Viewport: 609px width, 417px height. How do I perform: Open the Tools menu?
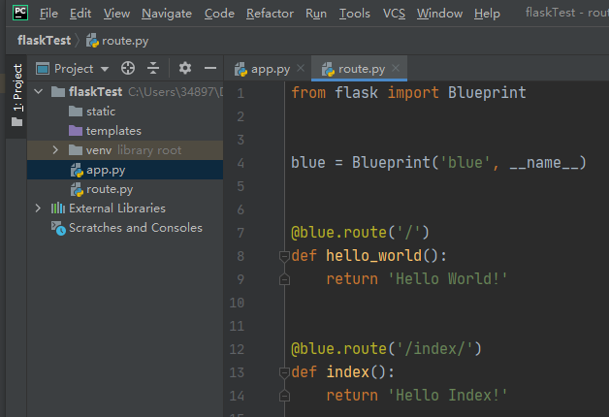(x=355, y=14)
